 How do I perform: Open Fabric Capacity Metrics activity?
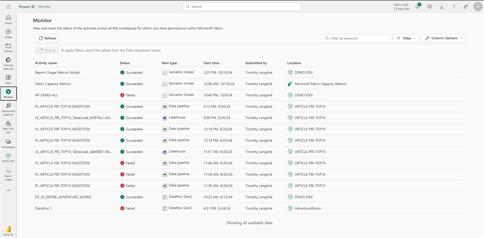pos(53,84)
